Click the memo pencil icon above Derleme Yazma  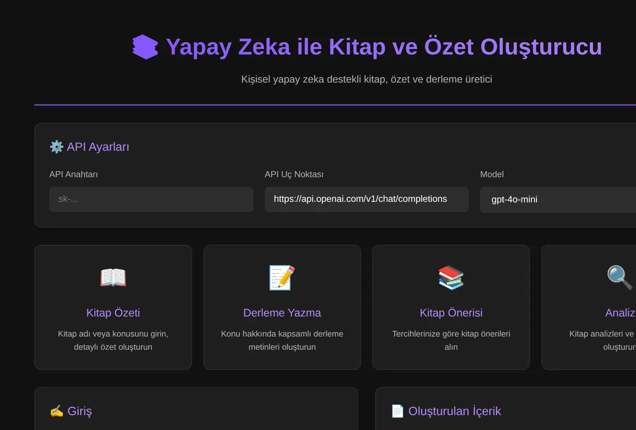[282, 278]
